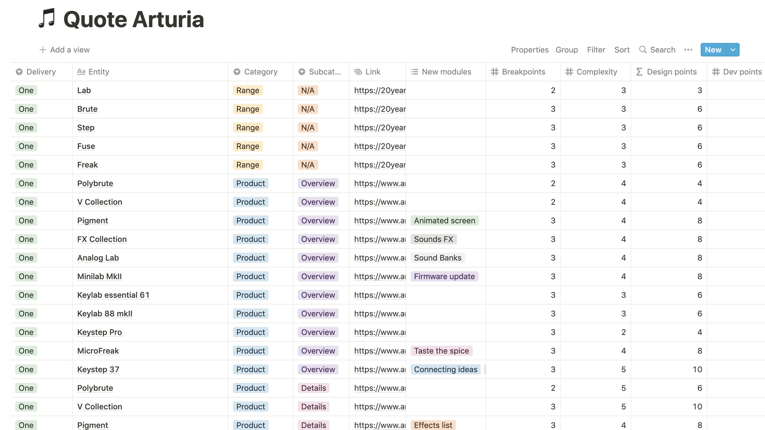765x430 pixels.
Task: Click the Details tag in V Collection row
Action: 314,407
